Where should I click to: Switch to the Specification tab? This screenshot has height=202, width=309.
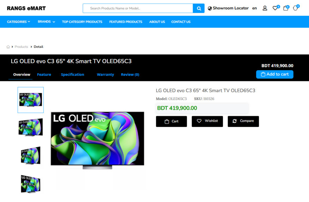[x=72, y=75]
